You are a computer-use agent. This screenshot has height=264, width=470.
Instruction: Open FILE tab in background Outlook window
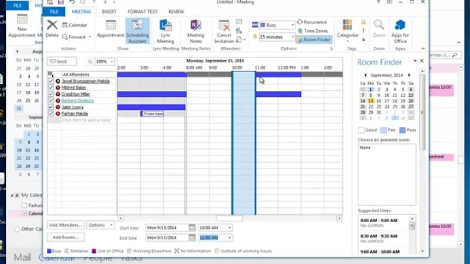click(18, 5)
